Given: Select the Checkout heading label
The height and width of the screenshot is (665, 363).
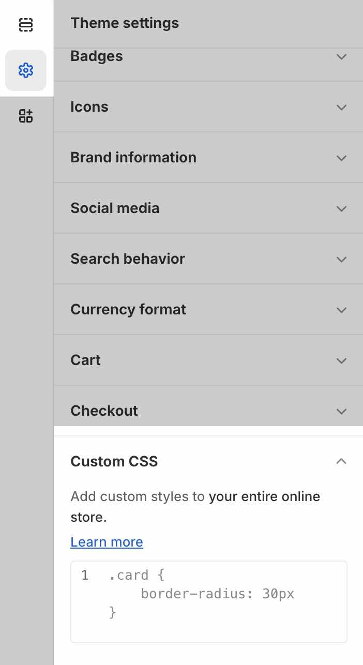Looking at the screenshot, I should point(104,411).
